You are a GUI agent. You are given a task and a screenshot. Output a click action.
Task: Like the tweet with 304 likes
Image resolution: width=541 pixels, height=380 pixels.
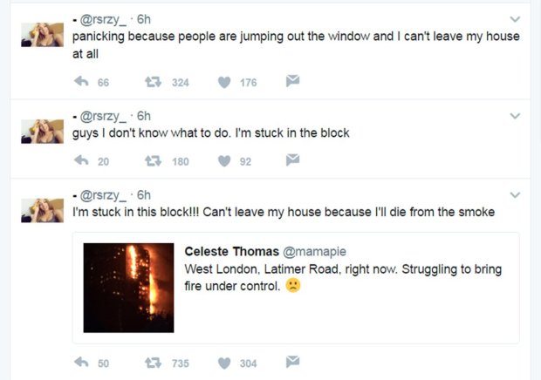[x=224, y=363]
